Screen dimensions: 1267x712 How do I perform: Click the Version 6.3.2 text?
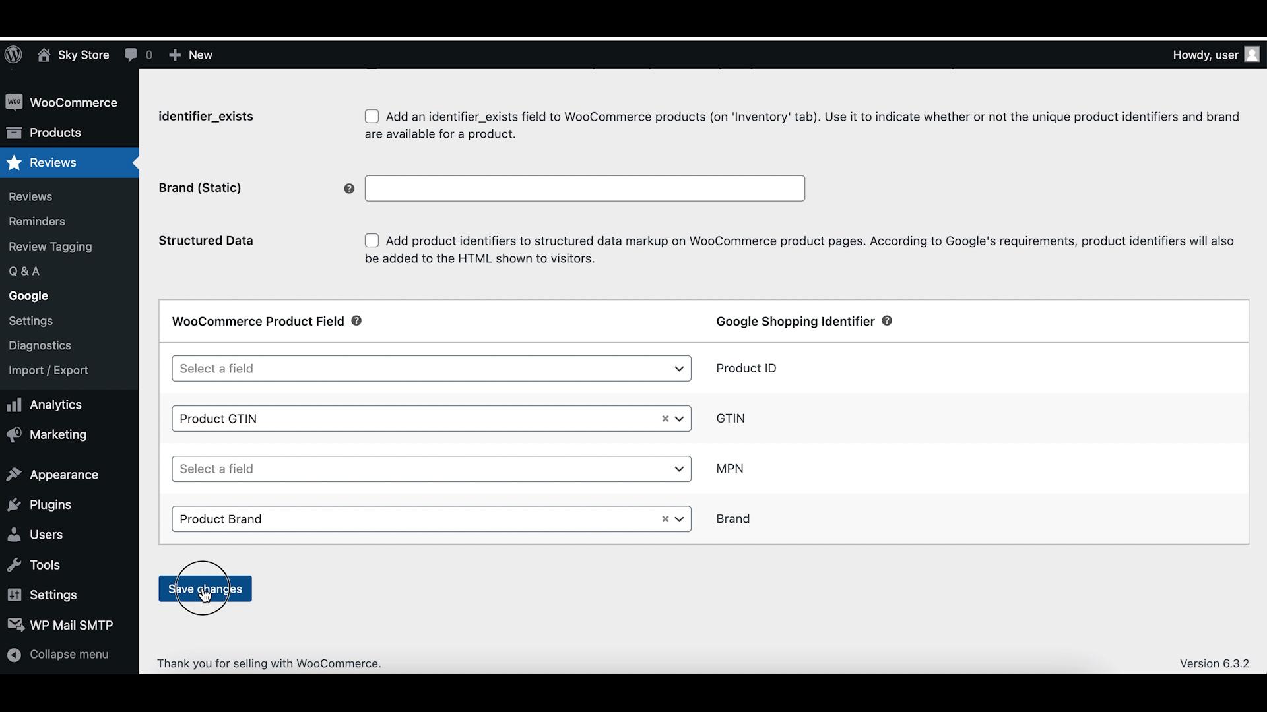pos(1214,663)
